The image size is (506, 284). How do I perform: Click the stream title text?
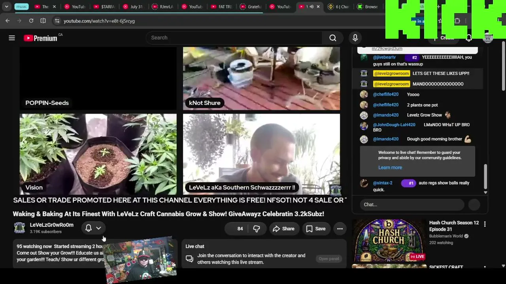tap(168, 214)
